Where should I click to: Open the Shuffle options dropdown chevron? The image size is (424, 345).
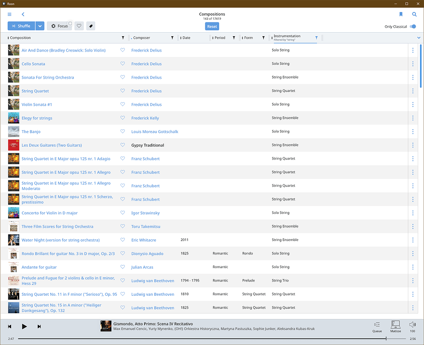pyautogui.click(x=41, y=26)
